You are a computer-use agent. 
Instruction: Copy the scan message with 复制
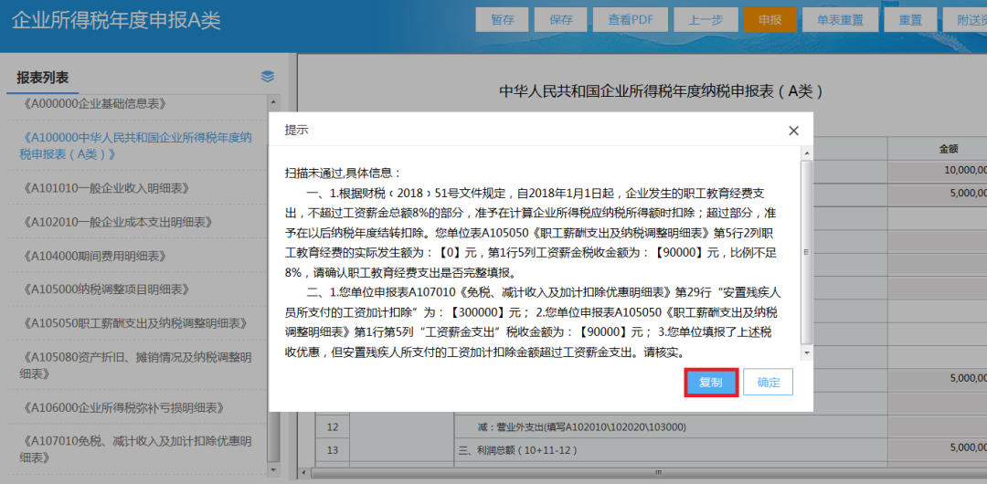(x=711, y=382)
